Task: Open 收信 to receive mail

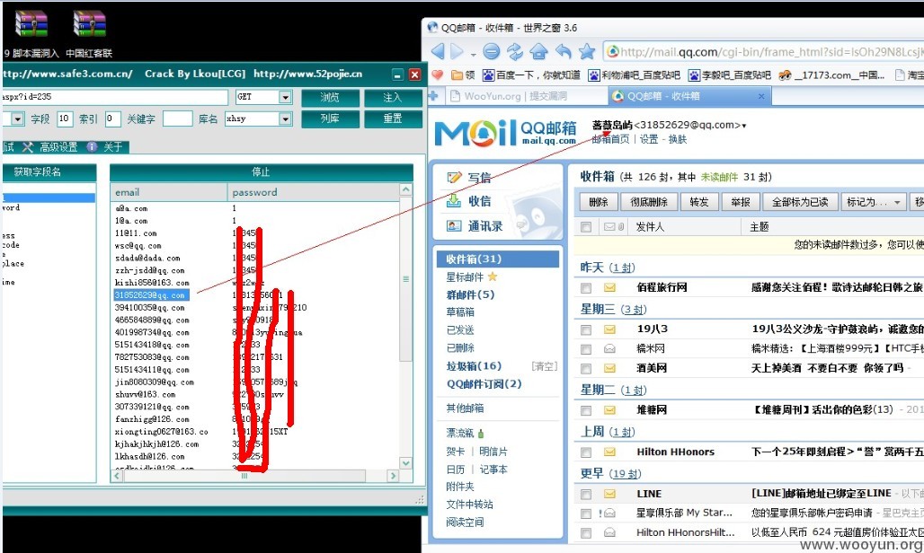Action: tap(469, 201)
